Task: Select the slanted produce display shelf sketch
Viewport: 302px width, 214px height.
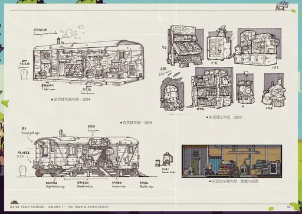Action: (185, 46)
